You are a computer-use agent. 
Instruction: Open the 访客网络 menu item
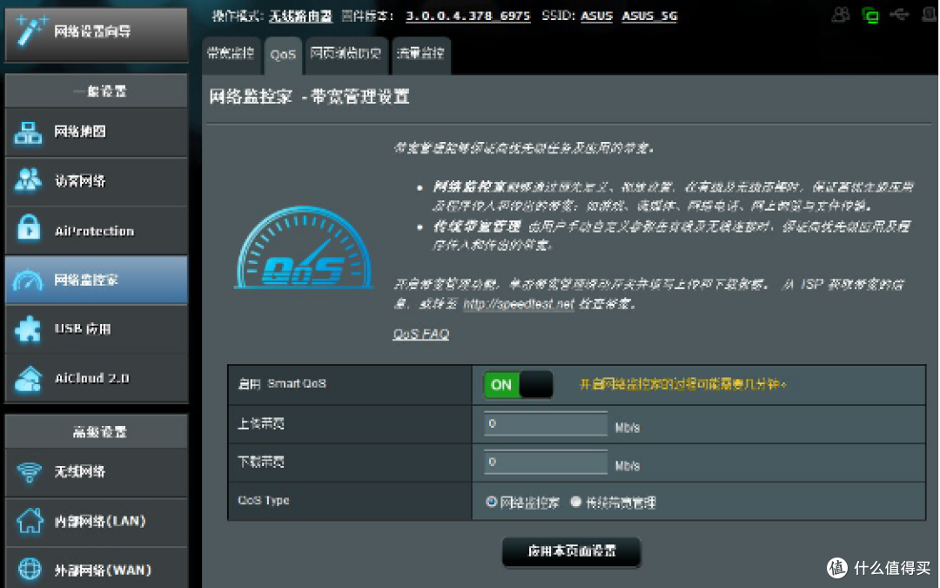pyautogui.click(x=96, y=182)
